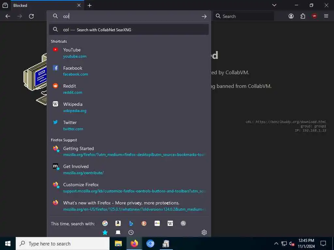Open the Get Involved bookmark suggestion
Viewport: 334px width, 250px height.
(x=129, y=169)
